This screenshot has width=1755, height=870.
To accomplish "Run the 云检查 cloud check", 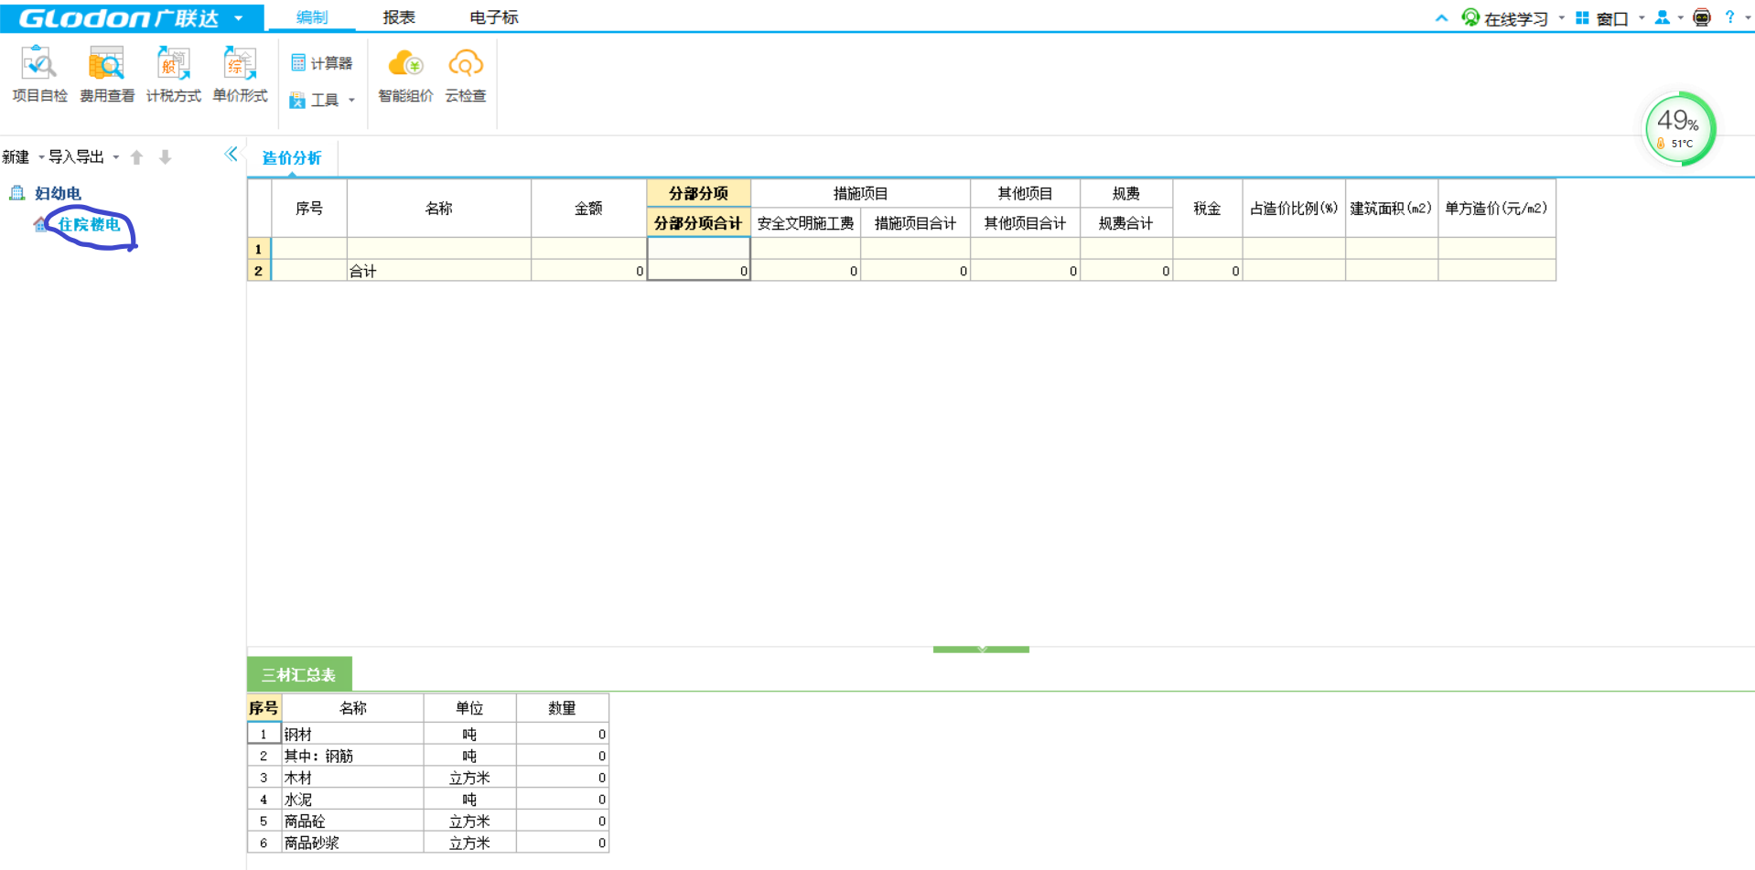I will click(465, 75).
